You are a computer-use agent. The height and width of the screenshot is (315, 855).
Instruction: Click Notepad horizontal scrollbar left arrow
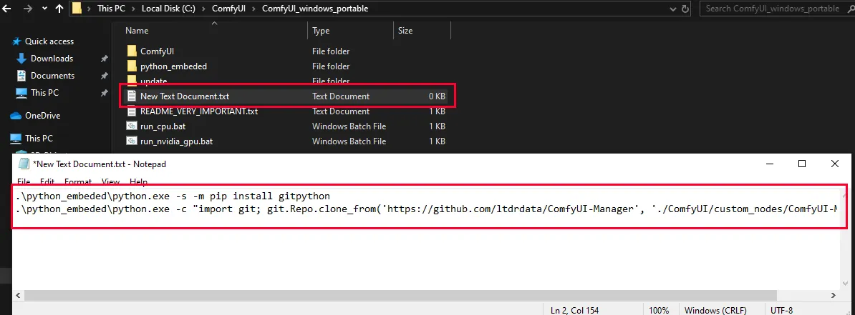click(18, 295)
